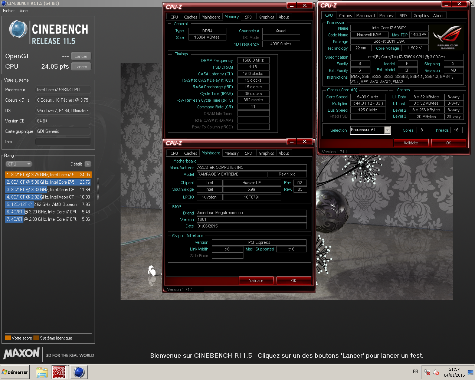Image resolution: width=475 pixels, height=380 pixels.
Task: Close the Mainboard CPU-Z window
Action: 304,142
